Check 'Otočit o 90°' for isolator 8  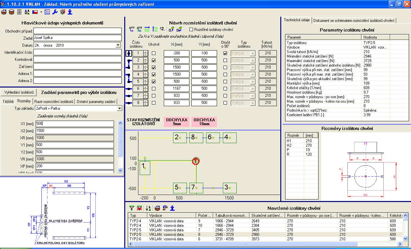(x=225, y=103)
